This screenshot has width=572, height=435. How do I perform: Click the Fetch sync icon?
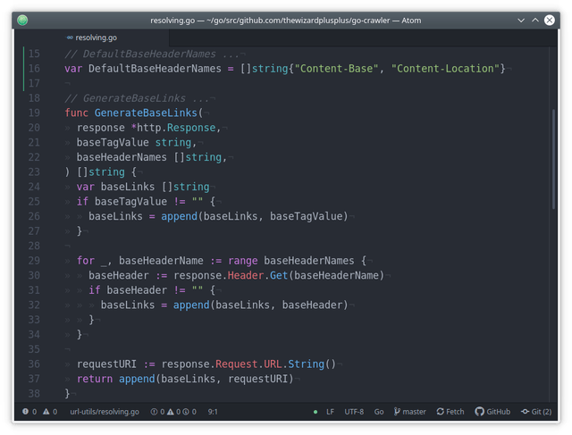click(441, 411)
